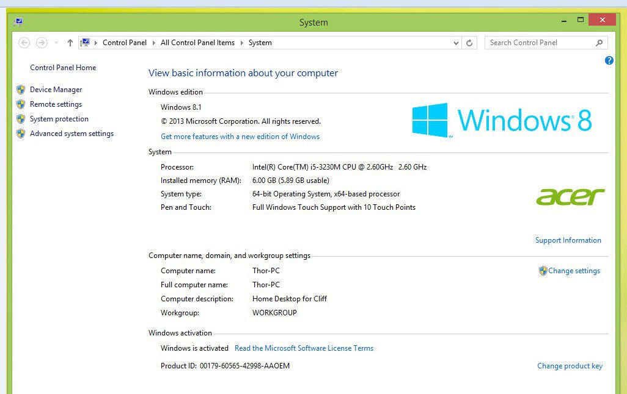Click the Forward navigation arrow

(42, 43)
